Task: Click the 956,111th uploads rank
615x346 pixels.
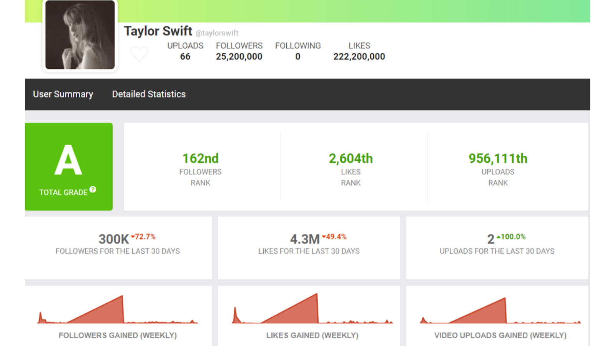Action: point(498,158)
